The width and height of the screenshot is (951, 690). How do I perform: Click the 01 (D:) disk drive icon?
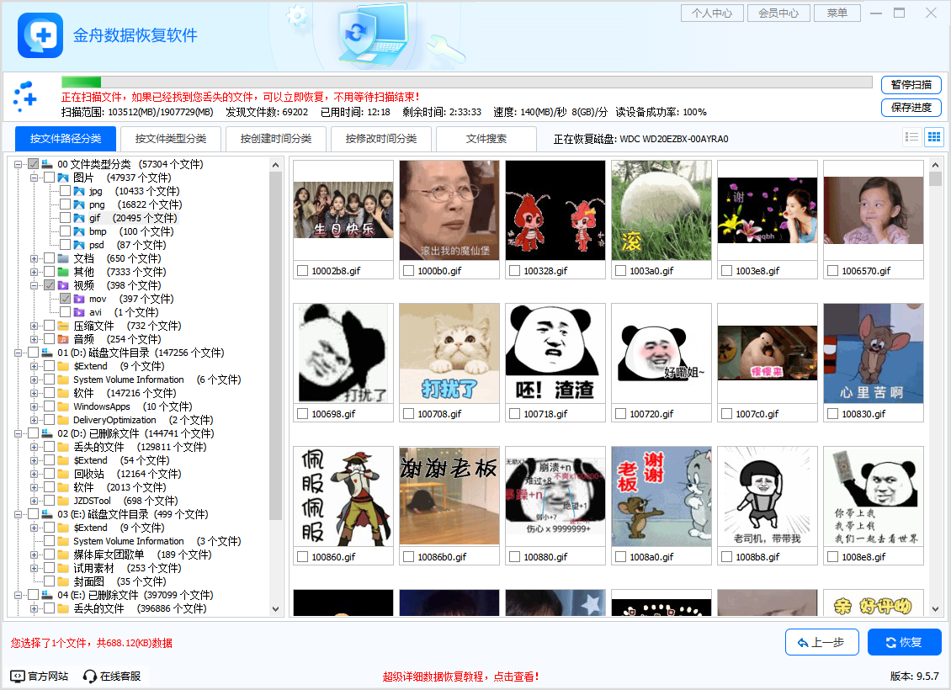pyautogui.click(x=47, y=353)
